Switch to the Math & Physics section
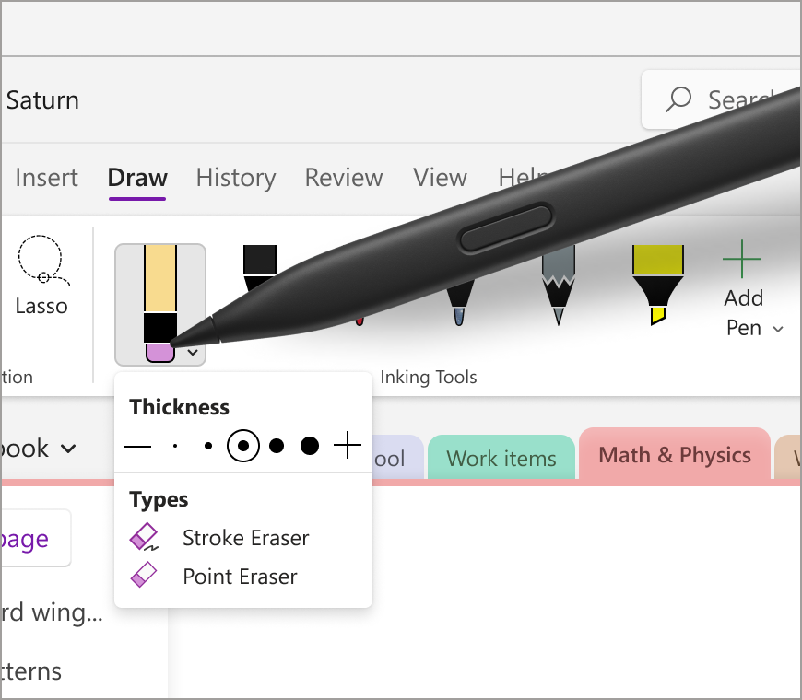Viewport: 802px width, 700px height. click(x=674, y=454)
